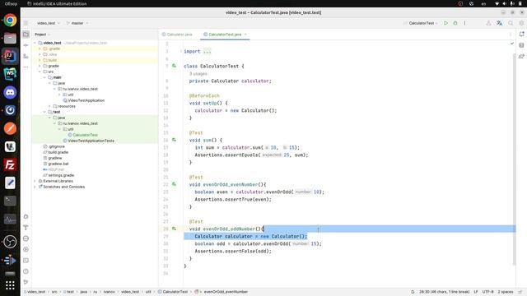Viewport: 527px width, 296px height.
Task: Open the Translate plugin icon in toolbar
Action: 500,23
